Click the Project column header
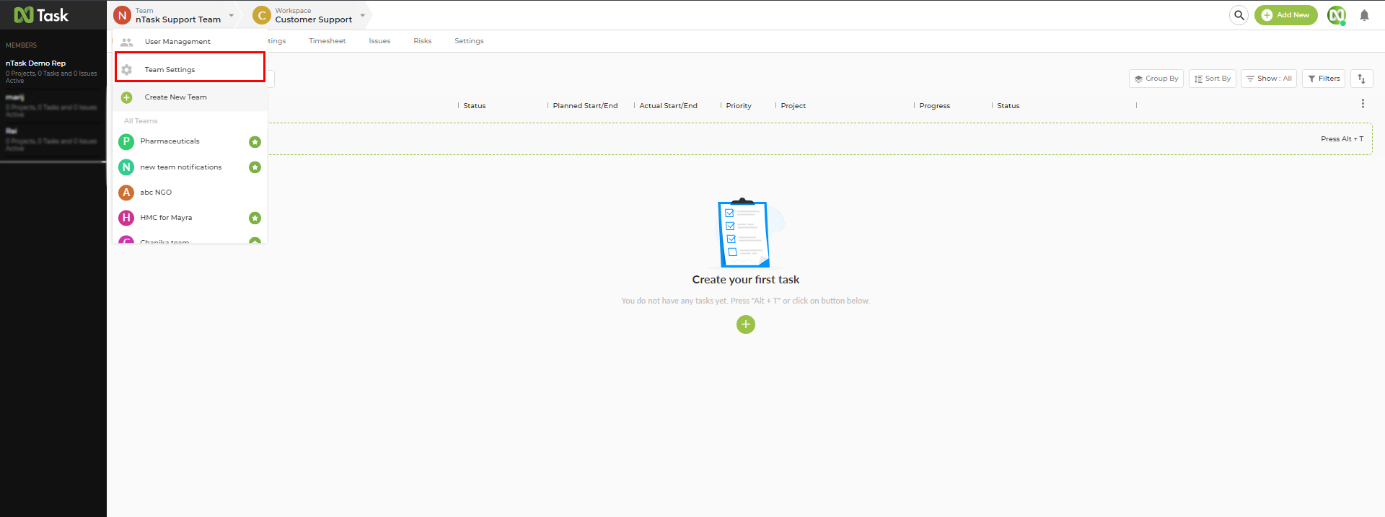The image size is (1385, 517). click(x=793, y=106)
